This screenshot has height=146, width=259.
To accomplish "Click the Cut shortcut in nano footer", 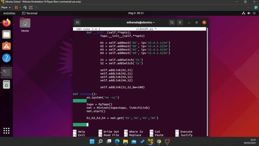I will (x=155, y=131).
